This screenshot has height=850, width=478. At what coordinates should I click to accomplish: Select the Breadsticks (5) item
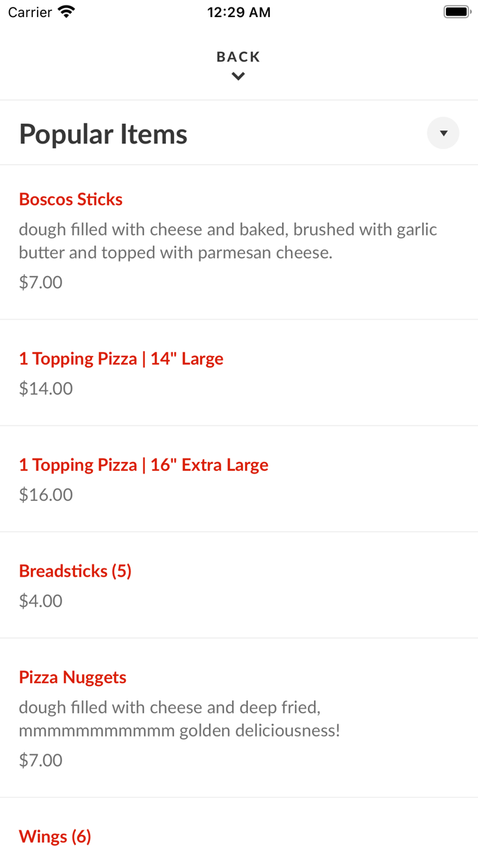click(x=75, y=571)
